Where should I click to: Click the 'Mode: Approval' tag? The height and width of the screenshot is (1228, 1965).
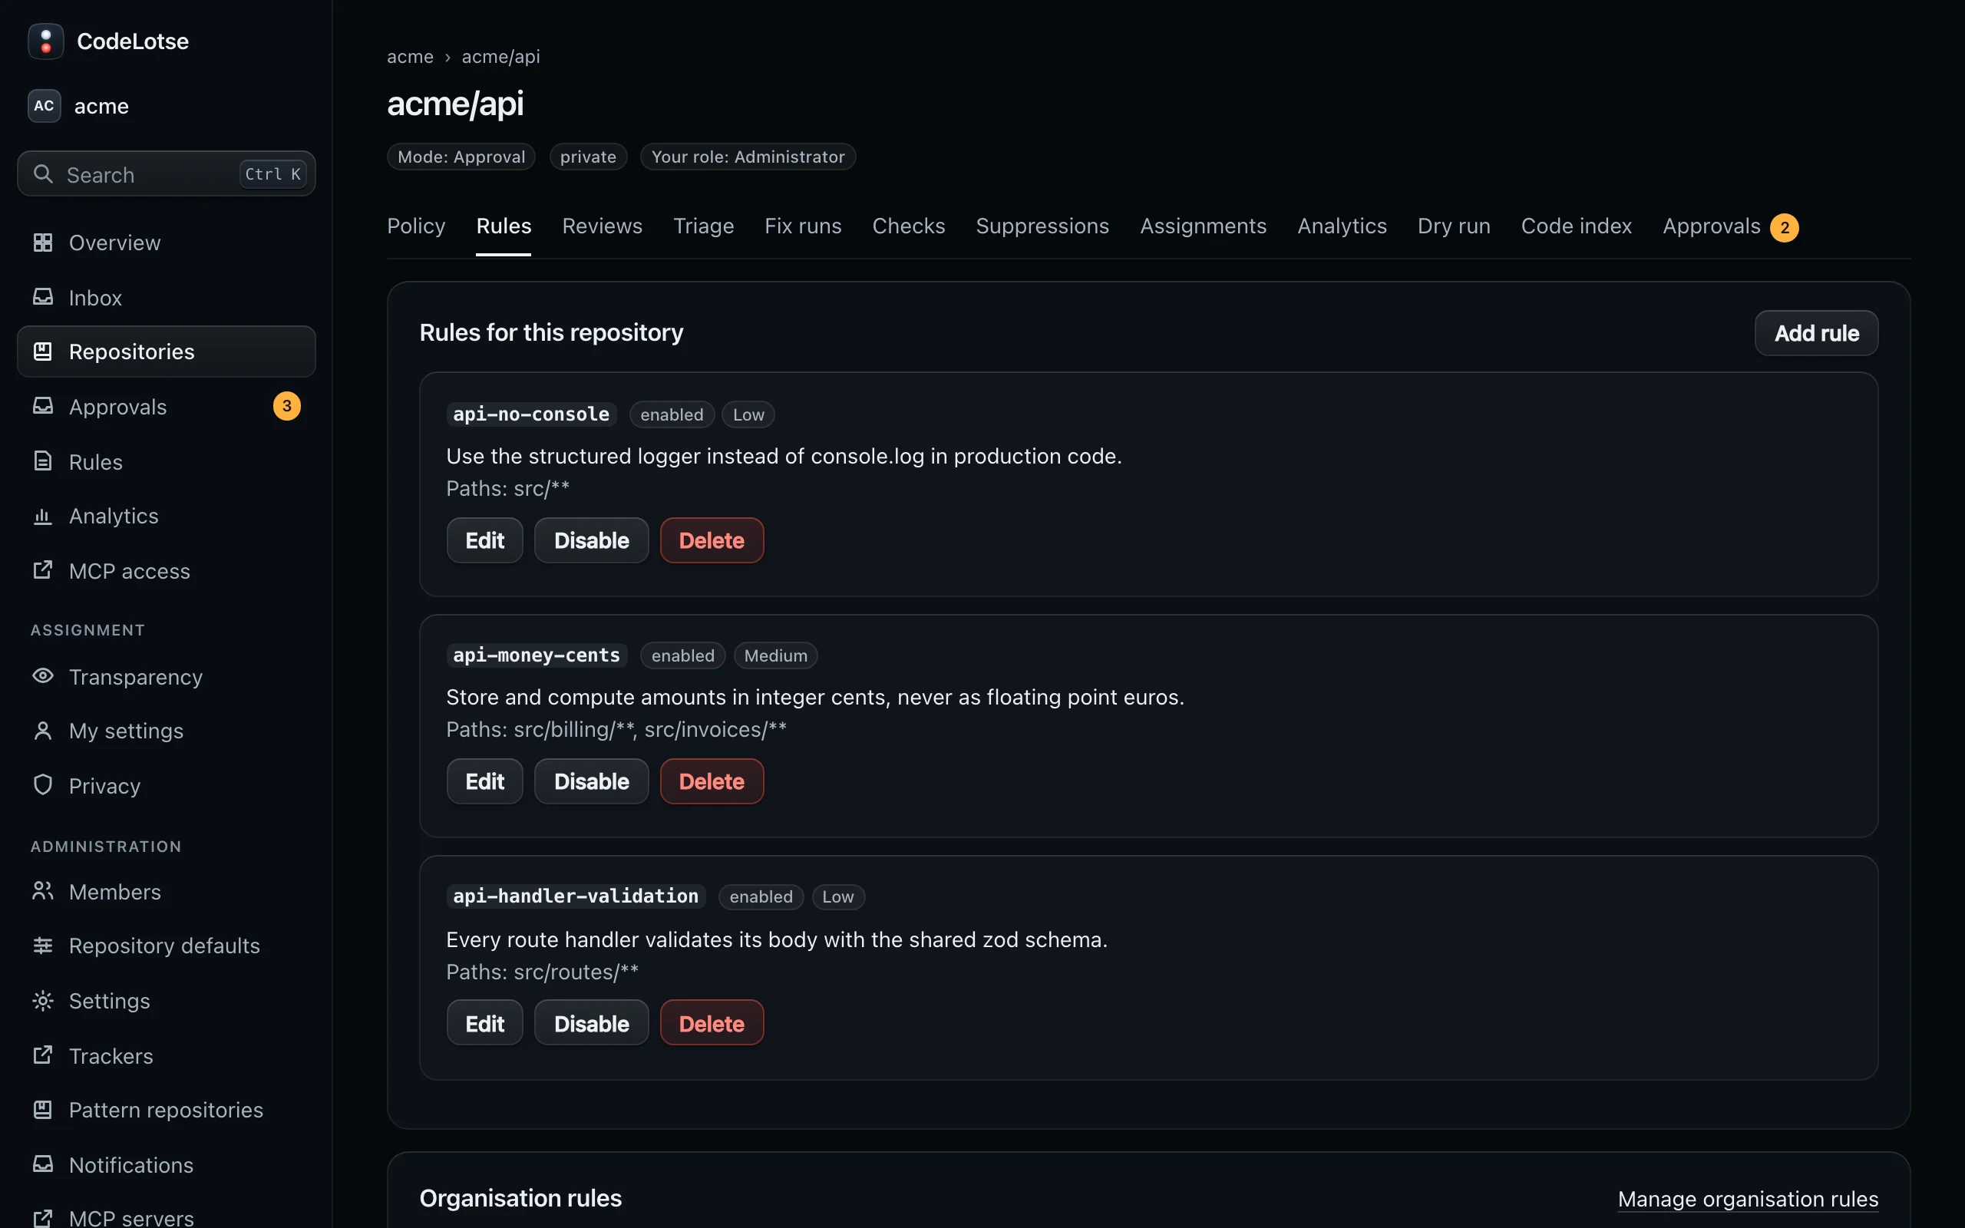point(461,157)
